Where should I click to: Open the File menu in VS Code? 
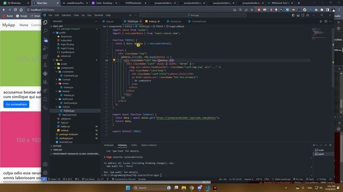point(50,15)
